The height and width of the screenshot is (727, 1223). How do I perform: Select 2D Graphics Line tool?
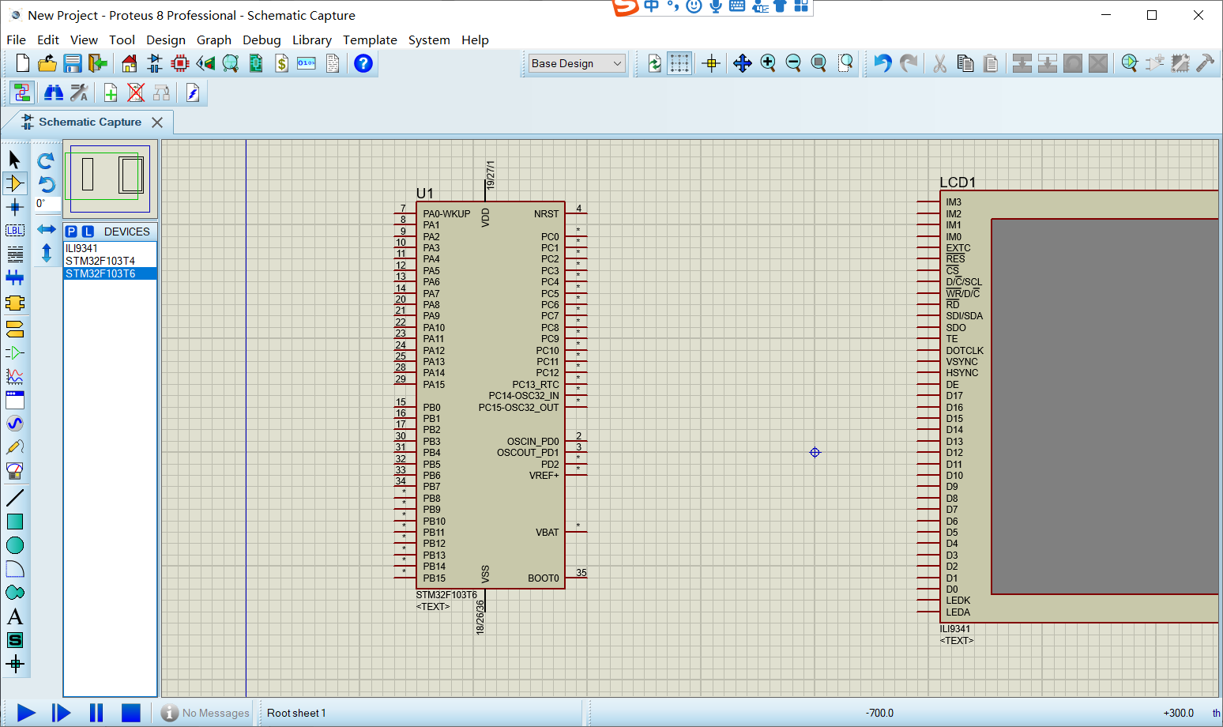tap(14, 498)
